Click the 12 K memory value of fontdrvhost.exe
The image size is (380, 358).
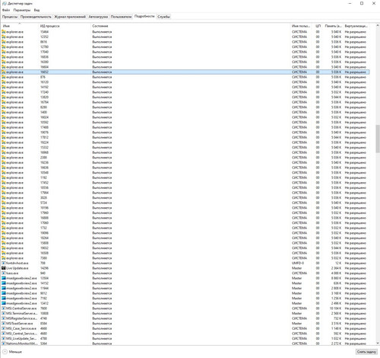(338, 263)
